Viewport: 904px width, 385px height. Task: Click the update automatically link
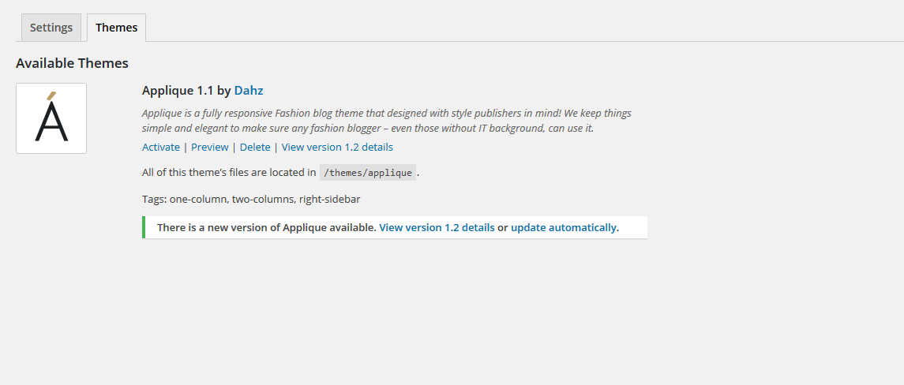coord(564,227)
